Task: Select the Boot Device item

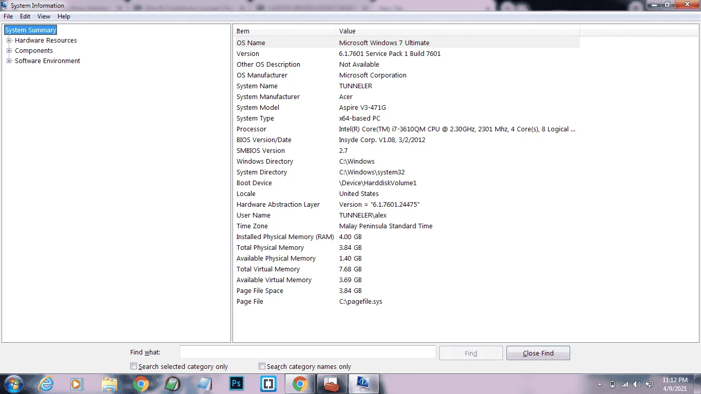Action: click(254, 183)
